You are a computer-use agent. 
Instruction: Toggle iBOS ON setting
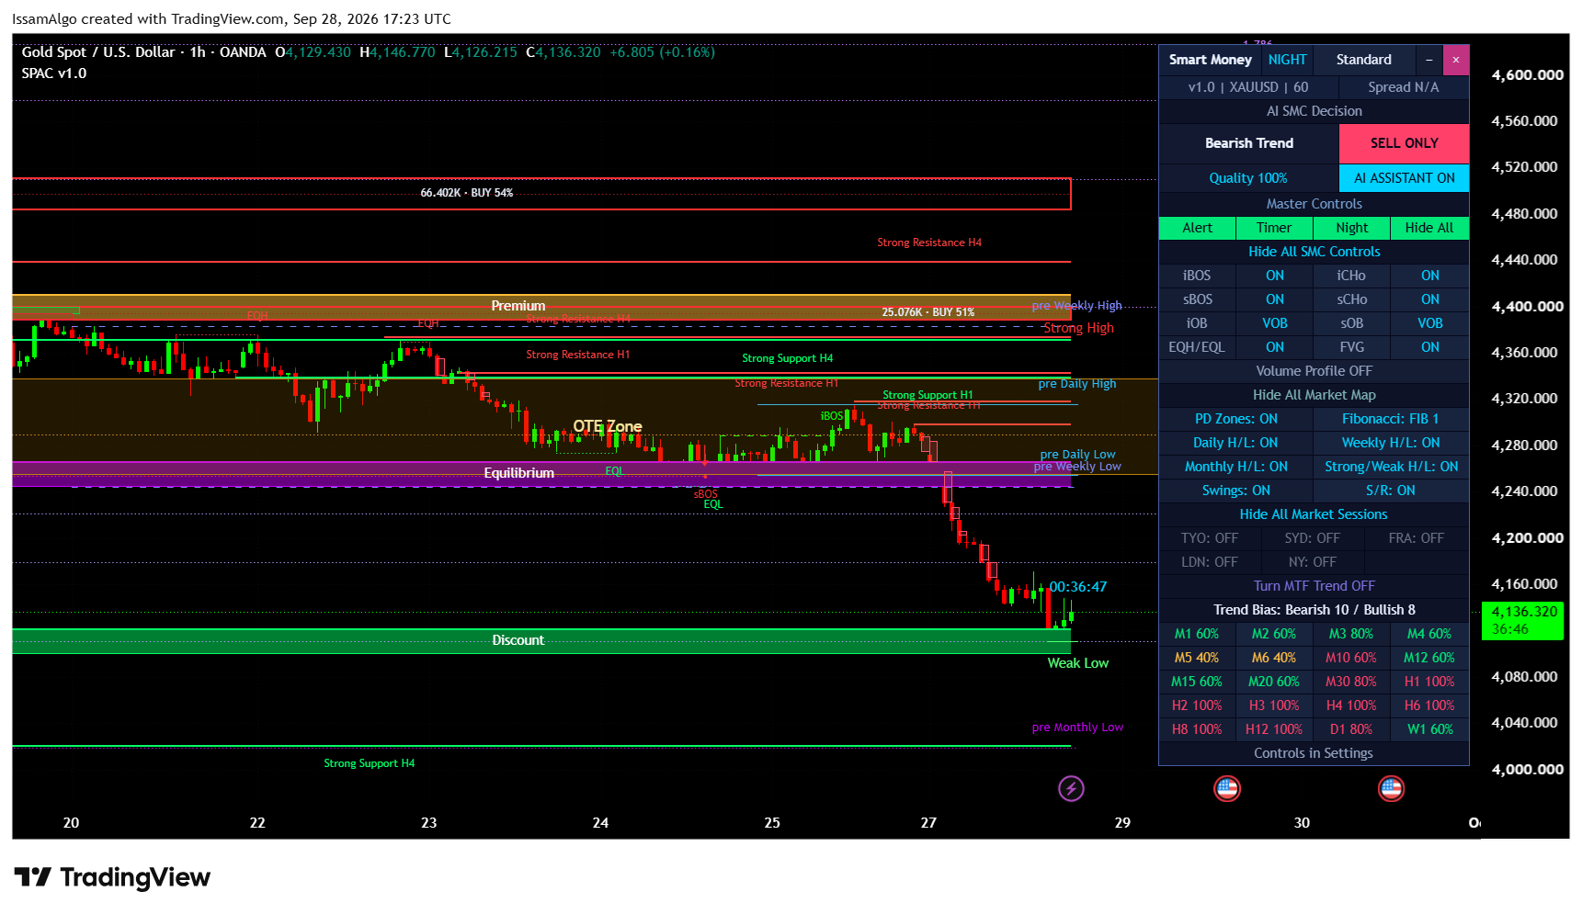coord(1275,276)
